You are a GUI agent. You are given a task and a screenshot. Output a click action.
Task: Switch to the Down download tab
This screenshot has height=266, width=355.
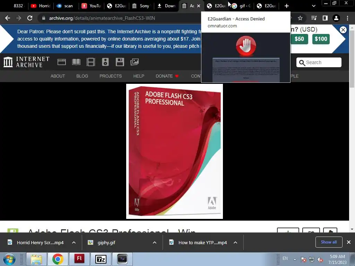coord(166,6)
